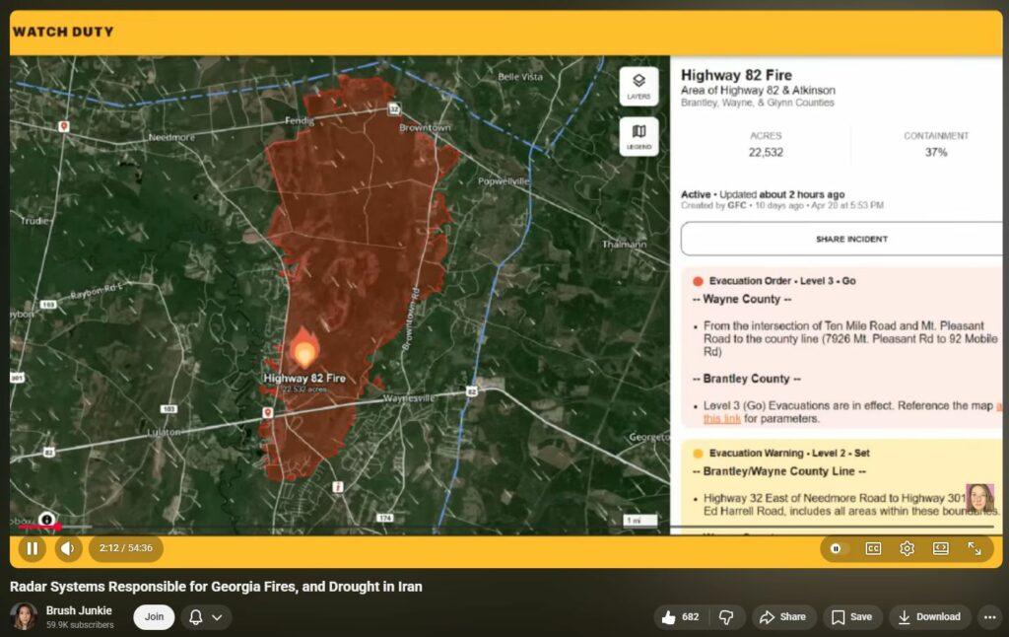This screenshot has height=637, width=1009.
Task: Click the 2:12 / 54:36 time display
Action: click(x=125, y=548)
